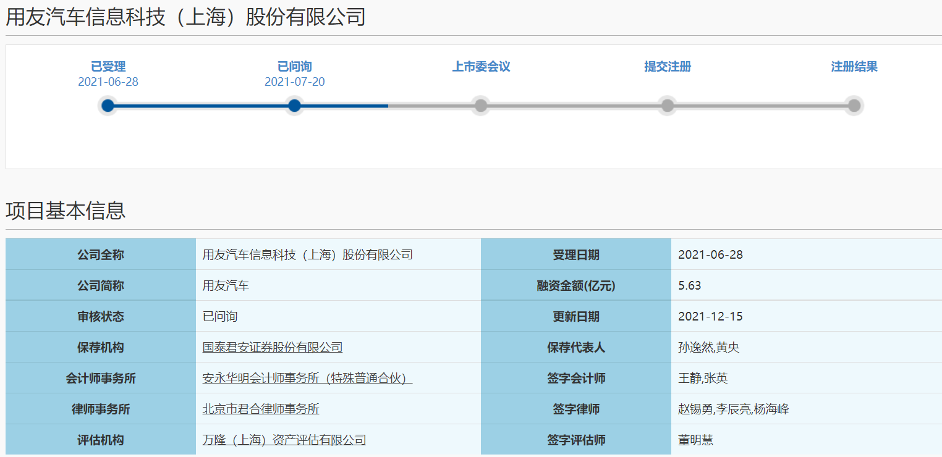Select the 已受理 stage label
This screenshot has width=942, height=457.
click(x=108, y=67)
